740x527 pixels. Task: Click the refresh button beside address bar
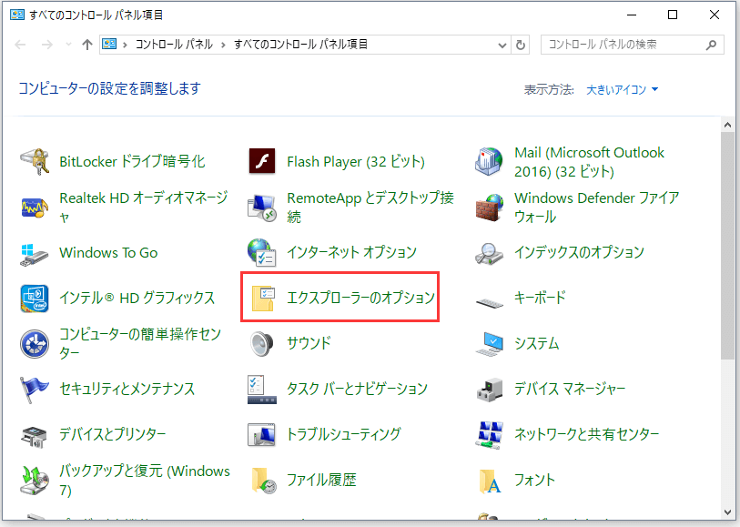click(x=521, y=45)
